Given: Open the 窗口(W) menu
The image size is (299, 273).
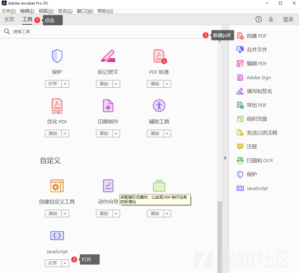Looking at the screenshot, I should coord(85,11).
